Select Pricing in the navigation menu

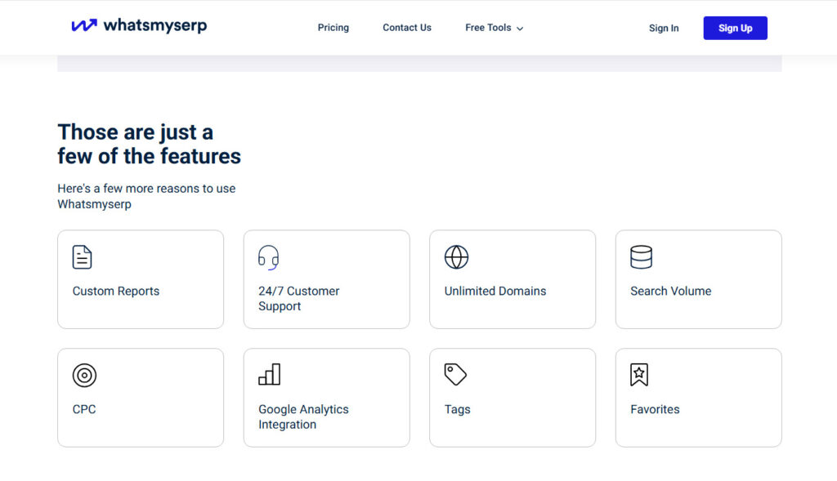coord(333,27)
